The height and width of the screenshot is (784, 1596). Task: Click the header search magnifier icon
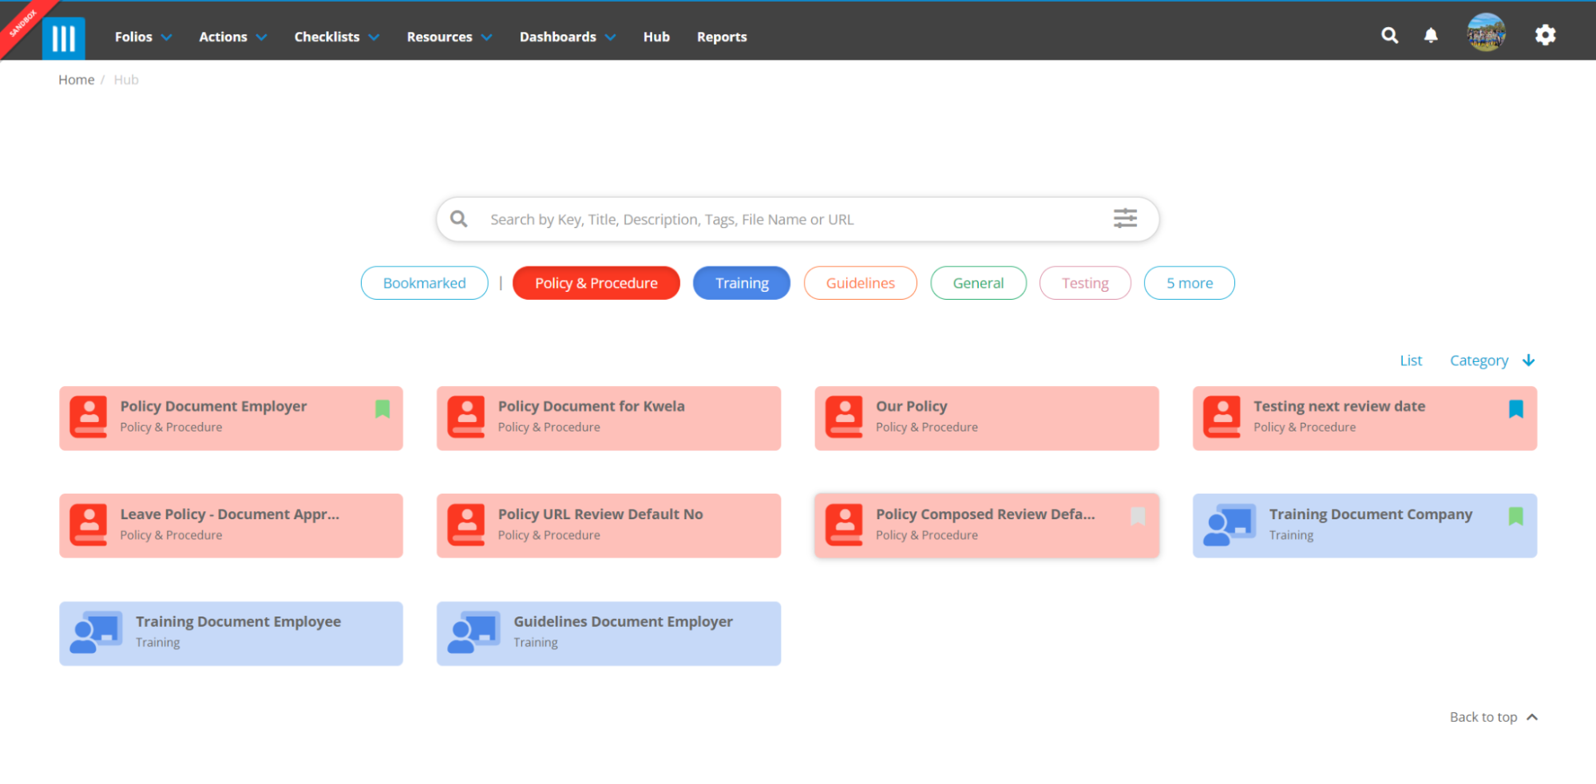1389,35
